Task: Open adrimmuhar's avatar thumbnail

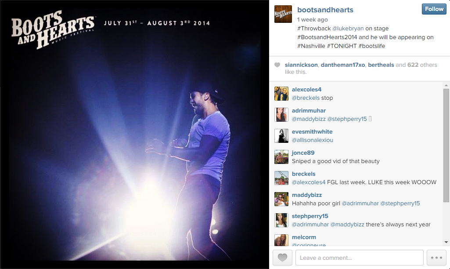Action: [281, 115]
